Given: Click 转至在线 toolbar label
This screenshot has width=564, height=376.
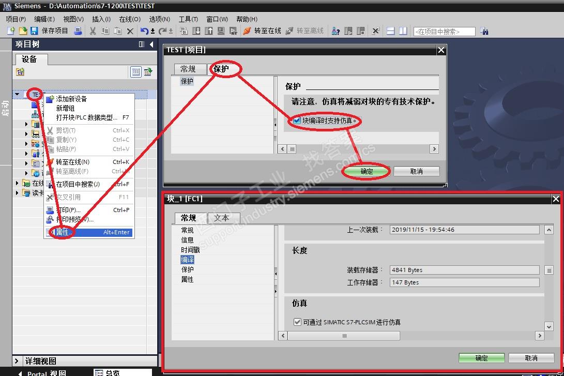Looking at the screenshot, I should 268,31.
